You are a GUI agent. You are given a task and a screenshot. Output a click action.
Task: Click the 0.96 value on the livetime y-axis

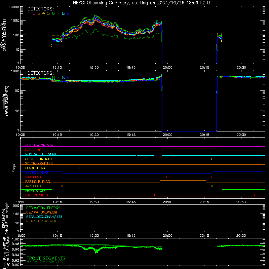15,249
